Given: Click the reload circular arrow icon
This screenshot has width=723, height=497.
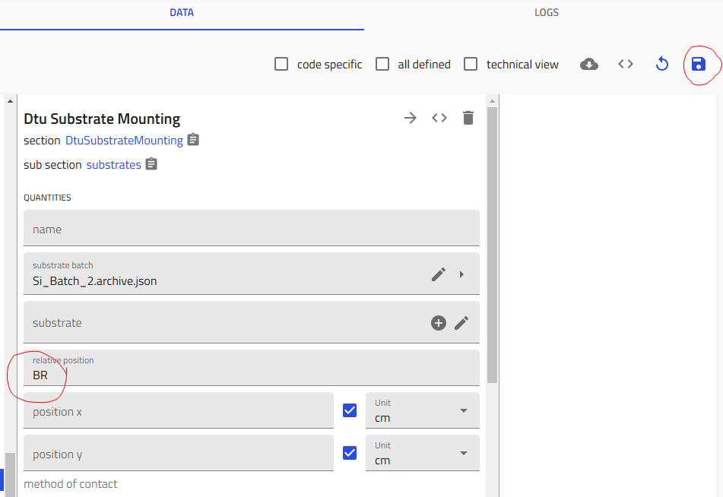Looking at the screenshot, I should pos(661,65).
